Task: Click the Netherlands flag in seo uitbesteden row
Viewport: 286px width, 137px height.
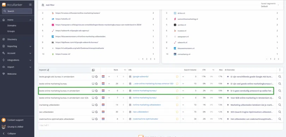Action: pos(103,112)
